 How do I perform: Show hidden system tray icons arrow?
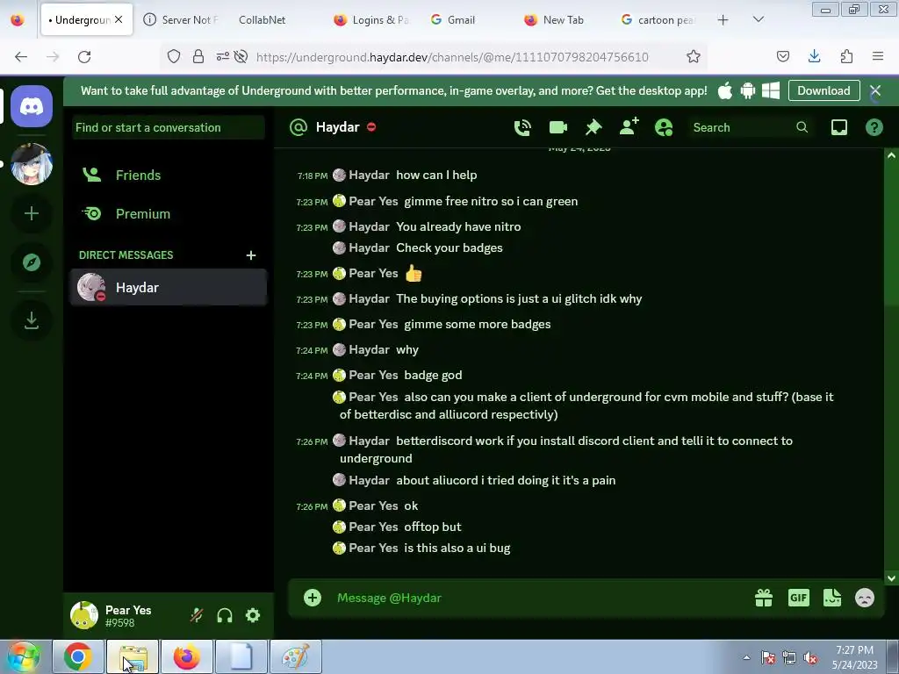[x=746, y=657]
